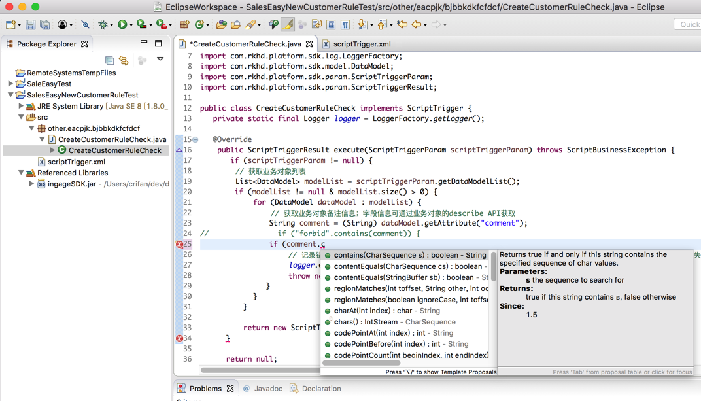701x401 pixels.
Task: Expand JRE System Library node
Action: (21, 106)
